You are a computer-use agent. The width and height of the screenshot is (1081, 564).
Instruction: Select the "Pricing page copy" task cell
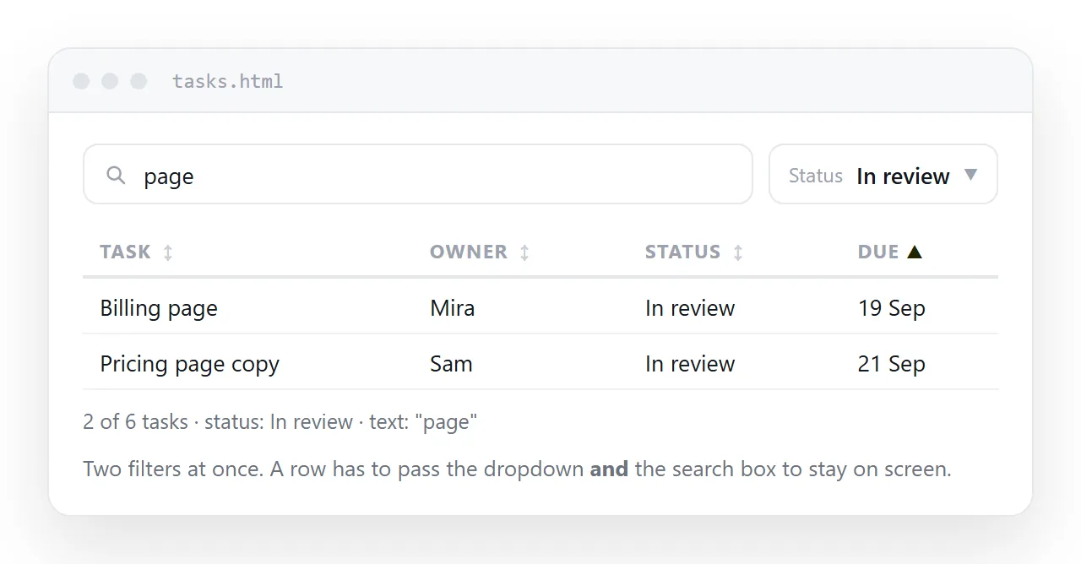(190, 364)
